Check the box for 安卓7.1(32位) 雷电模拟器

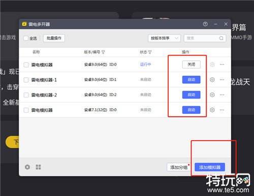point(26,110)
